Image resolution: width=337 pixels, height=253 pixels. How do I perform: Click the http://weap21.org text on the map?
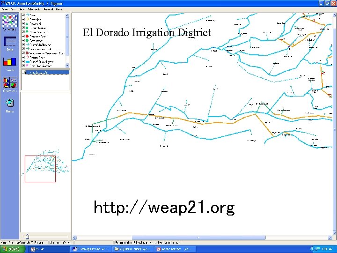[x=164, y=207]
